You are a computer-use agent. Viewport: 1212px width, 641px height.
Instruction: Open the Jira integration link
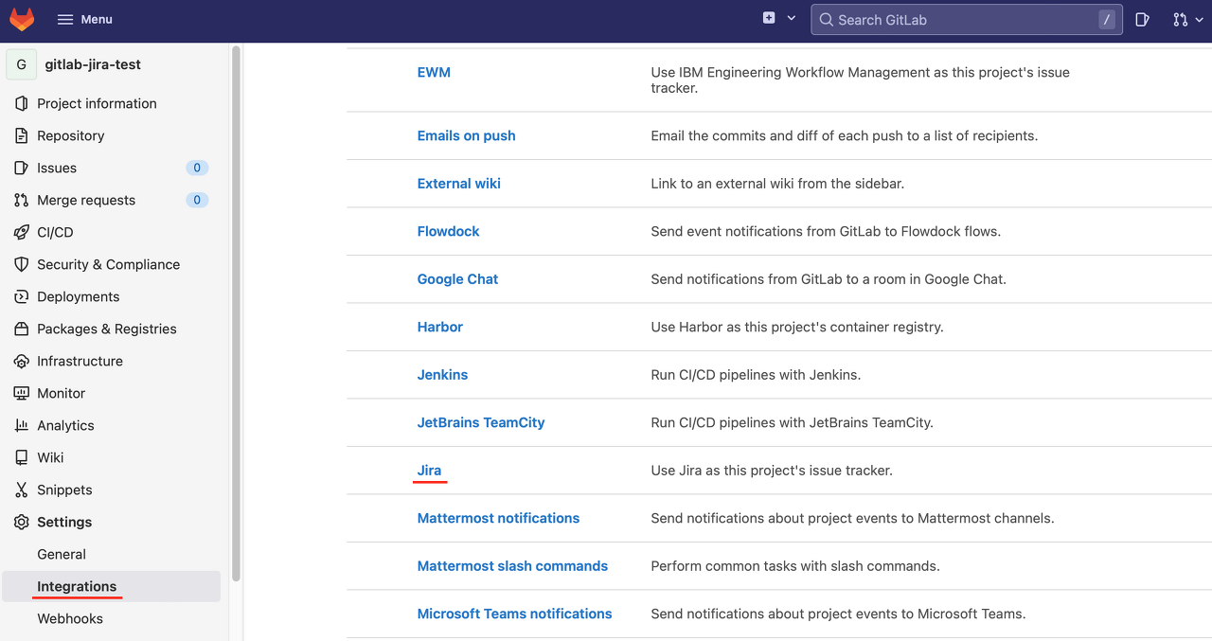430,471
